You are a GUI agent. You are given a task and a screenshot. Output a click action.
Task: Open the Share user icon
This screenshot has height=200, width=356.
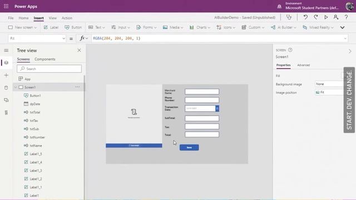click(x=336, y=17)
